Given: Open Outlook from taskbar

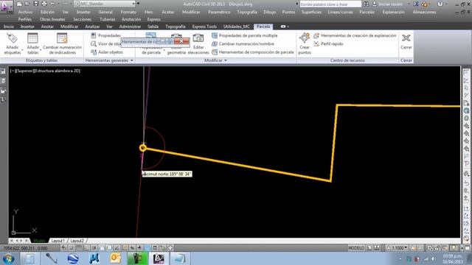Looking at the screenshot, I should (116, 258).
